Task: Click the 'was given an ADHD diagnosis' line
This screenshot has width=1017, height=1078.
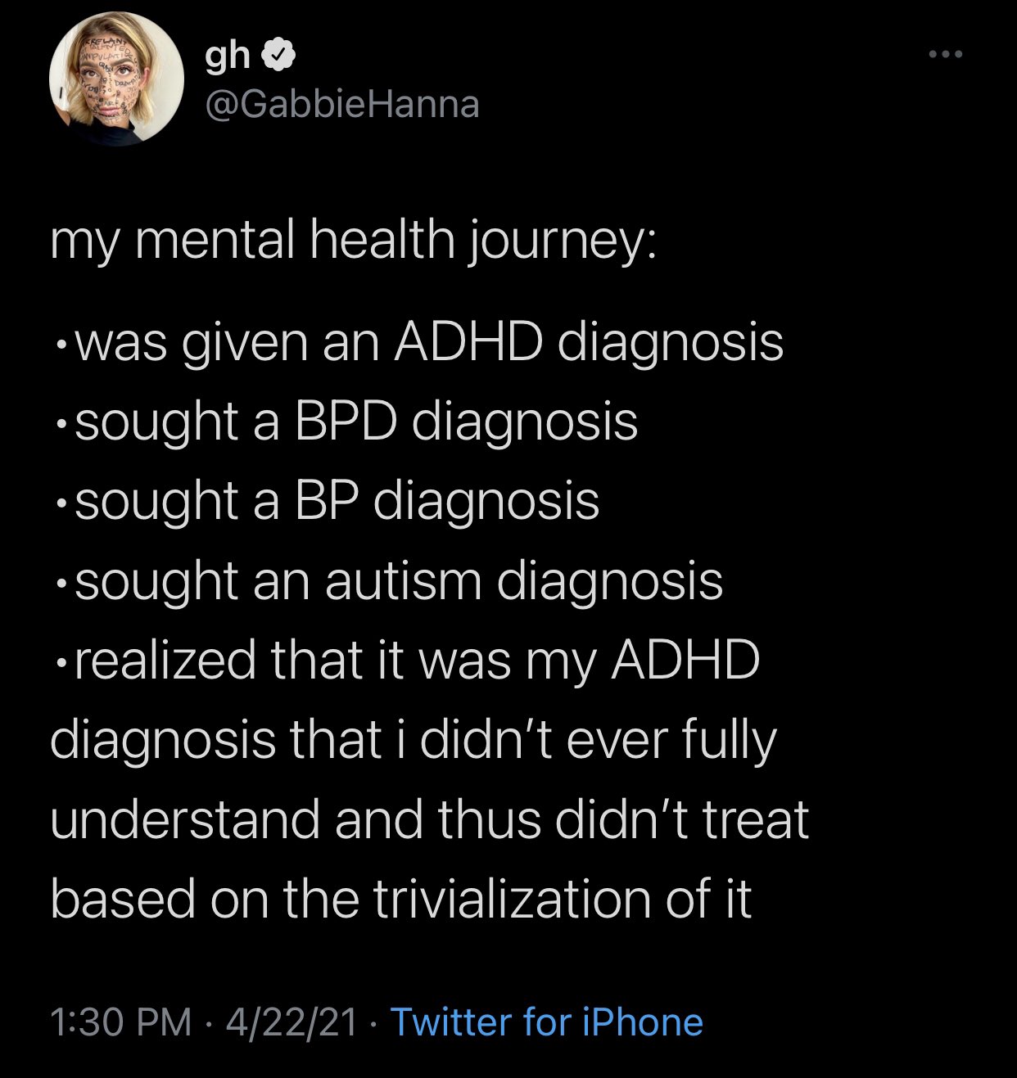Action: (417, 342)
